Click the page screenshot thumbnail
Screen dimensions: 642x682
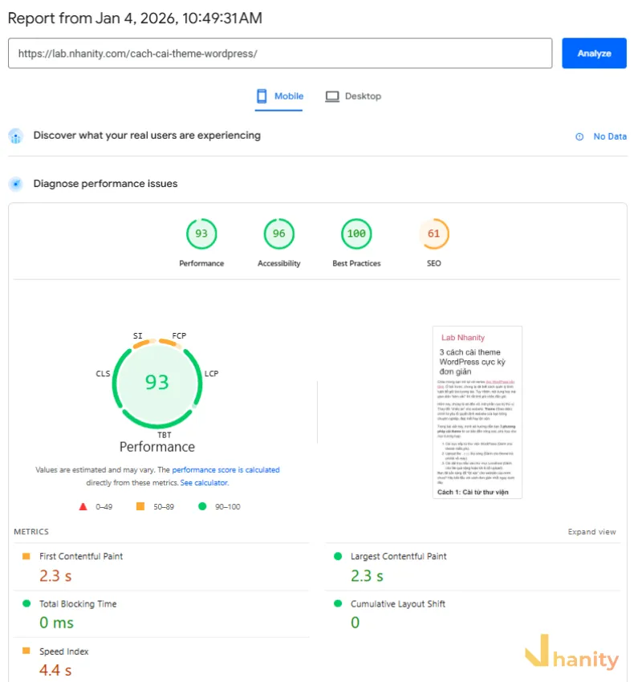click(x=477, y=412)
